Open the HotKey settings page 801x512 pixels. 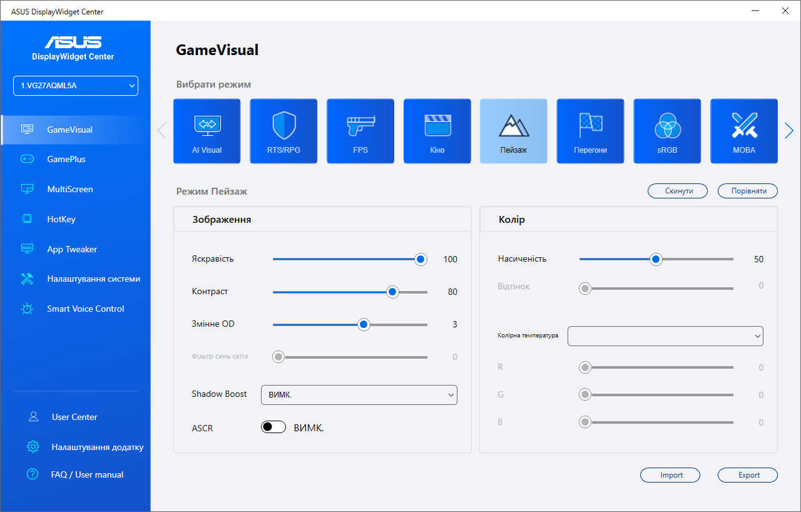pos(61,219)
